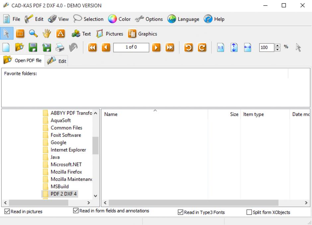This screenshot has height=225, width=312.
Task: Select the AquaSoft folder
Action: pyautogui.click(x=57, y=120)
